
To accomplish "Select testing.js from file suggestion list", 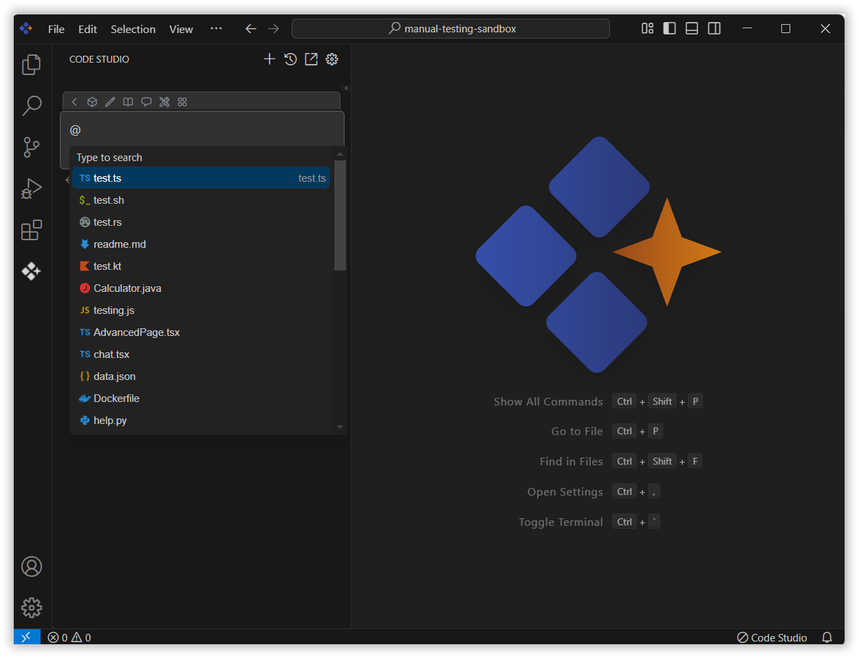I will (201, 310).
